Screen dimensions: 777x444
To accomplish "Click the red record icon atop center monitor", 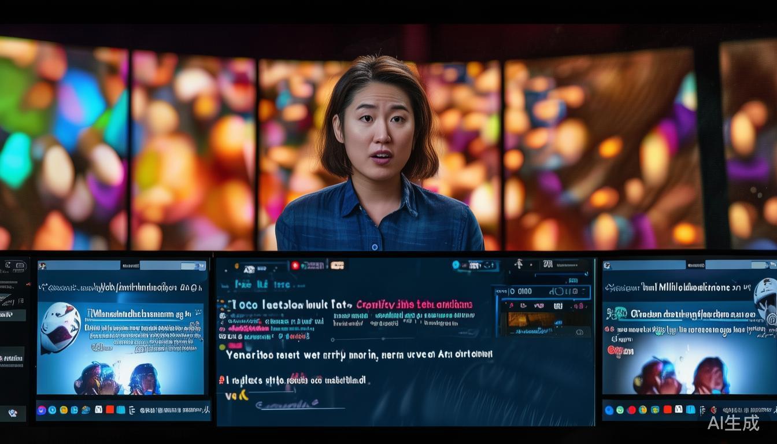I will pyautogui.click(x=295, y=265).
